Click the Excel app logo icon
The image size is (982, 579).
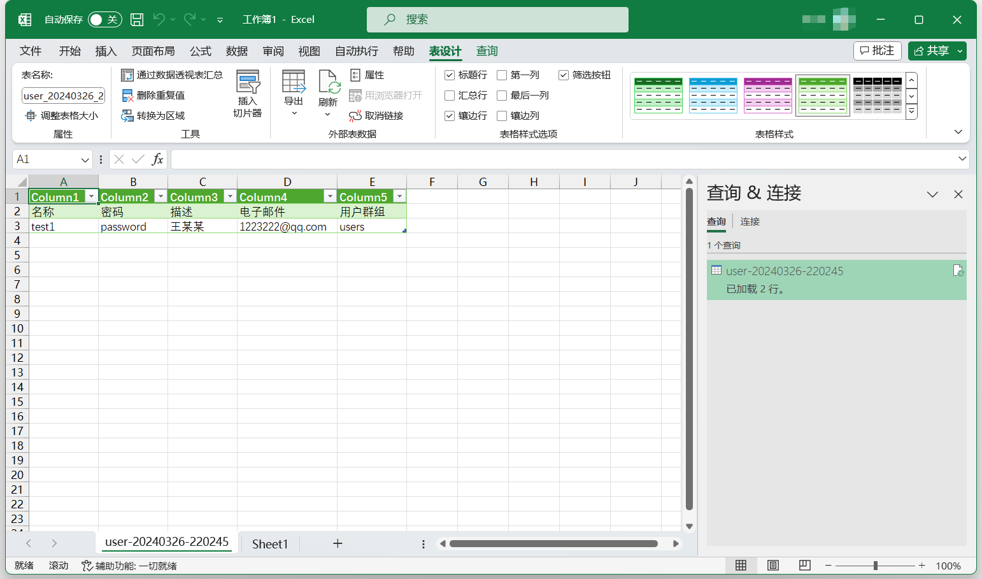[25, 20]
